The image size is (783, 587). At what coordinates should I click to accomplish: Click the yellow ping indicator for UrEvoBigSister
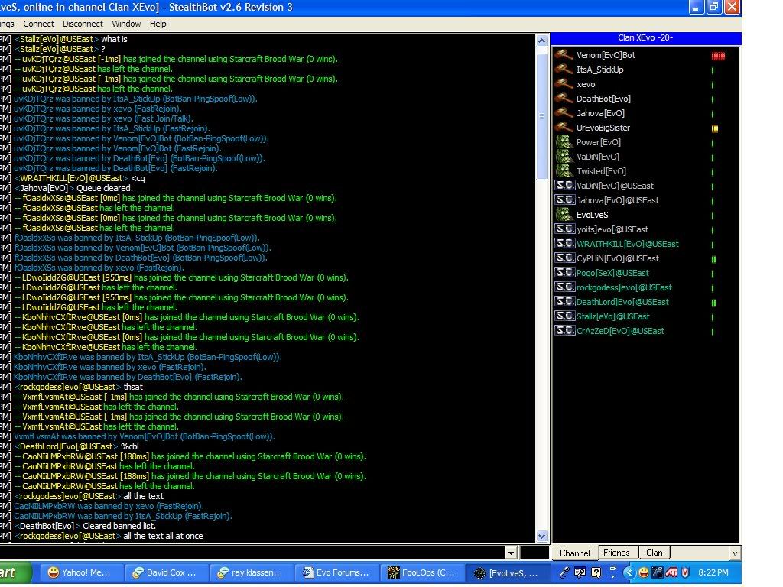pyautogui.click(x=715, y=128)
